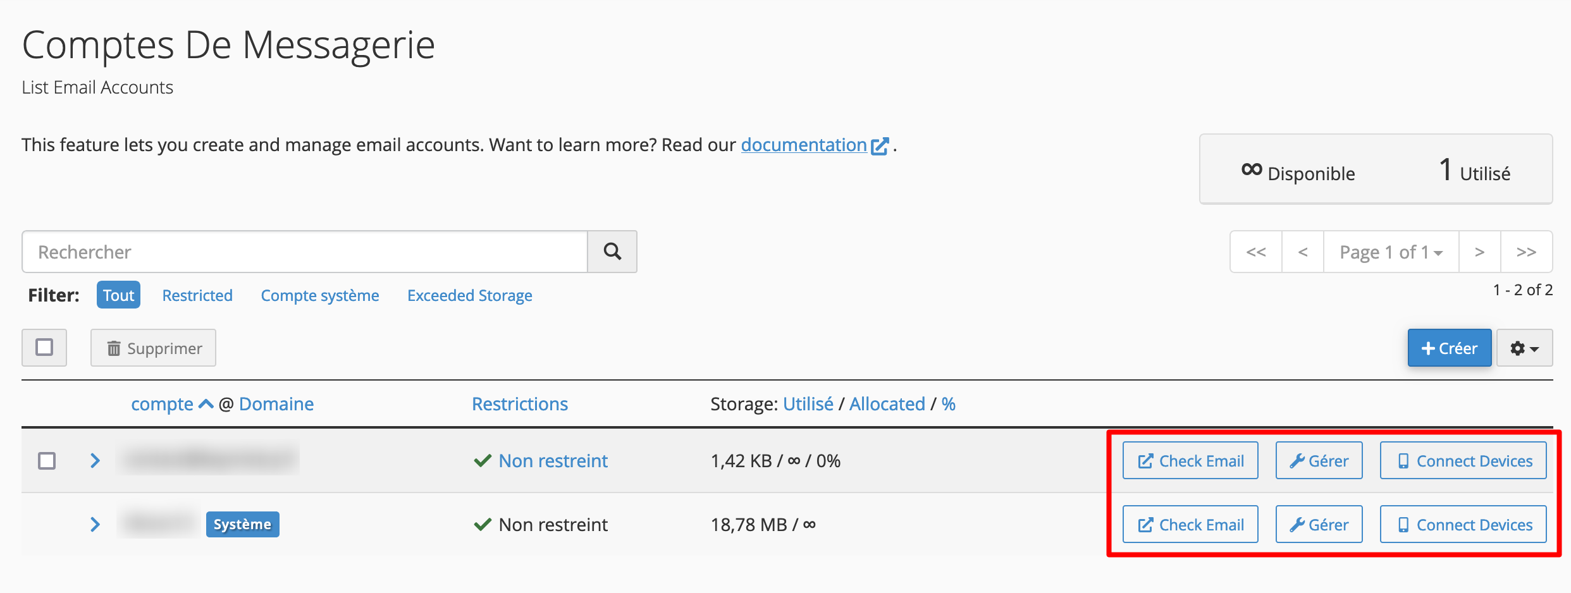Switch to the Restricted filter
Image resolution: width=1571 pixels, height=593 pixels.
pos(197,295)
